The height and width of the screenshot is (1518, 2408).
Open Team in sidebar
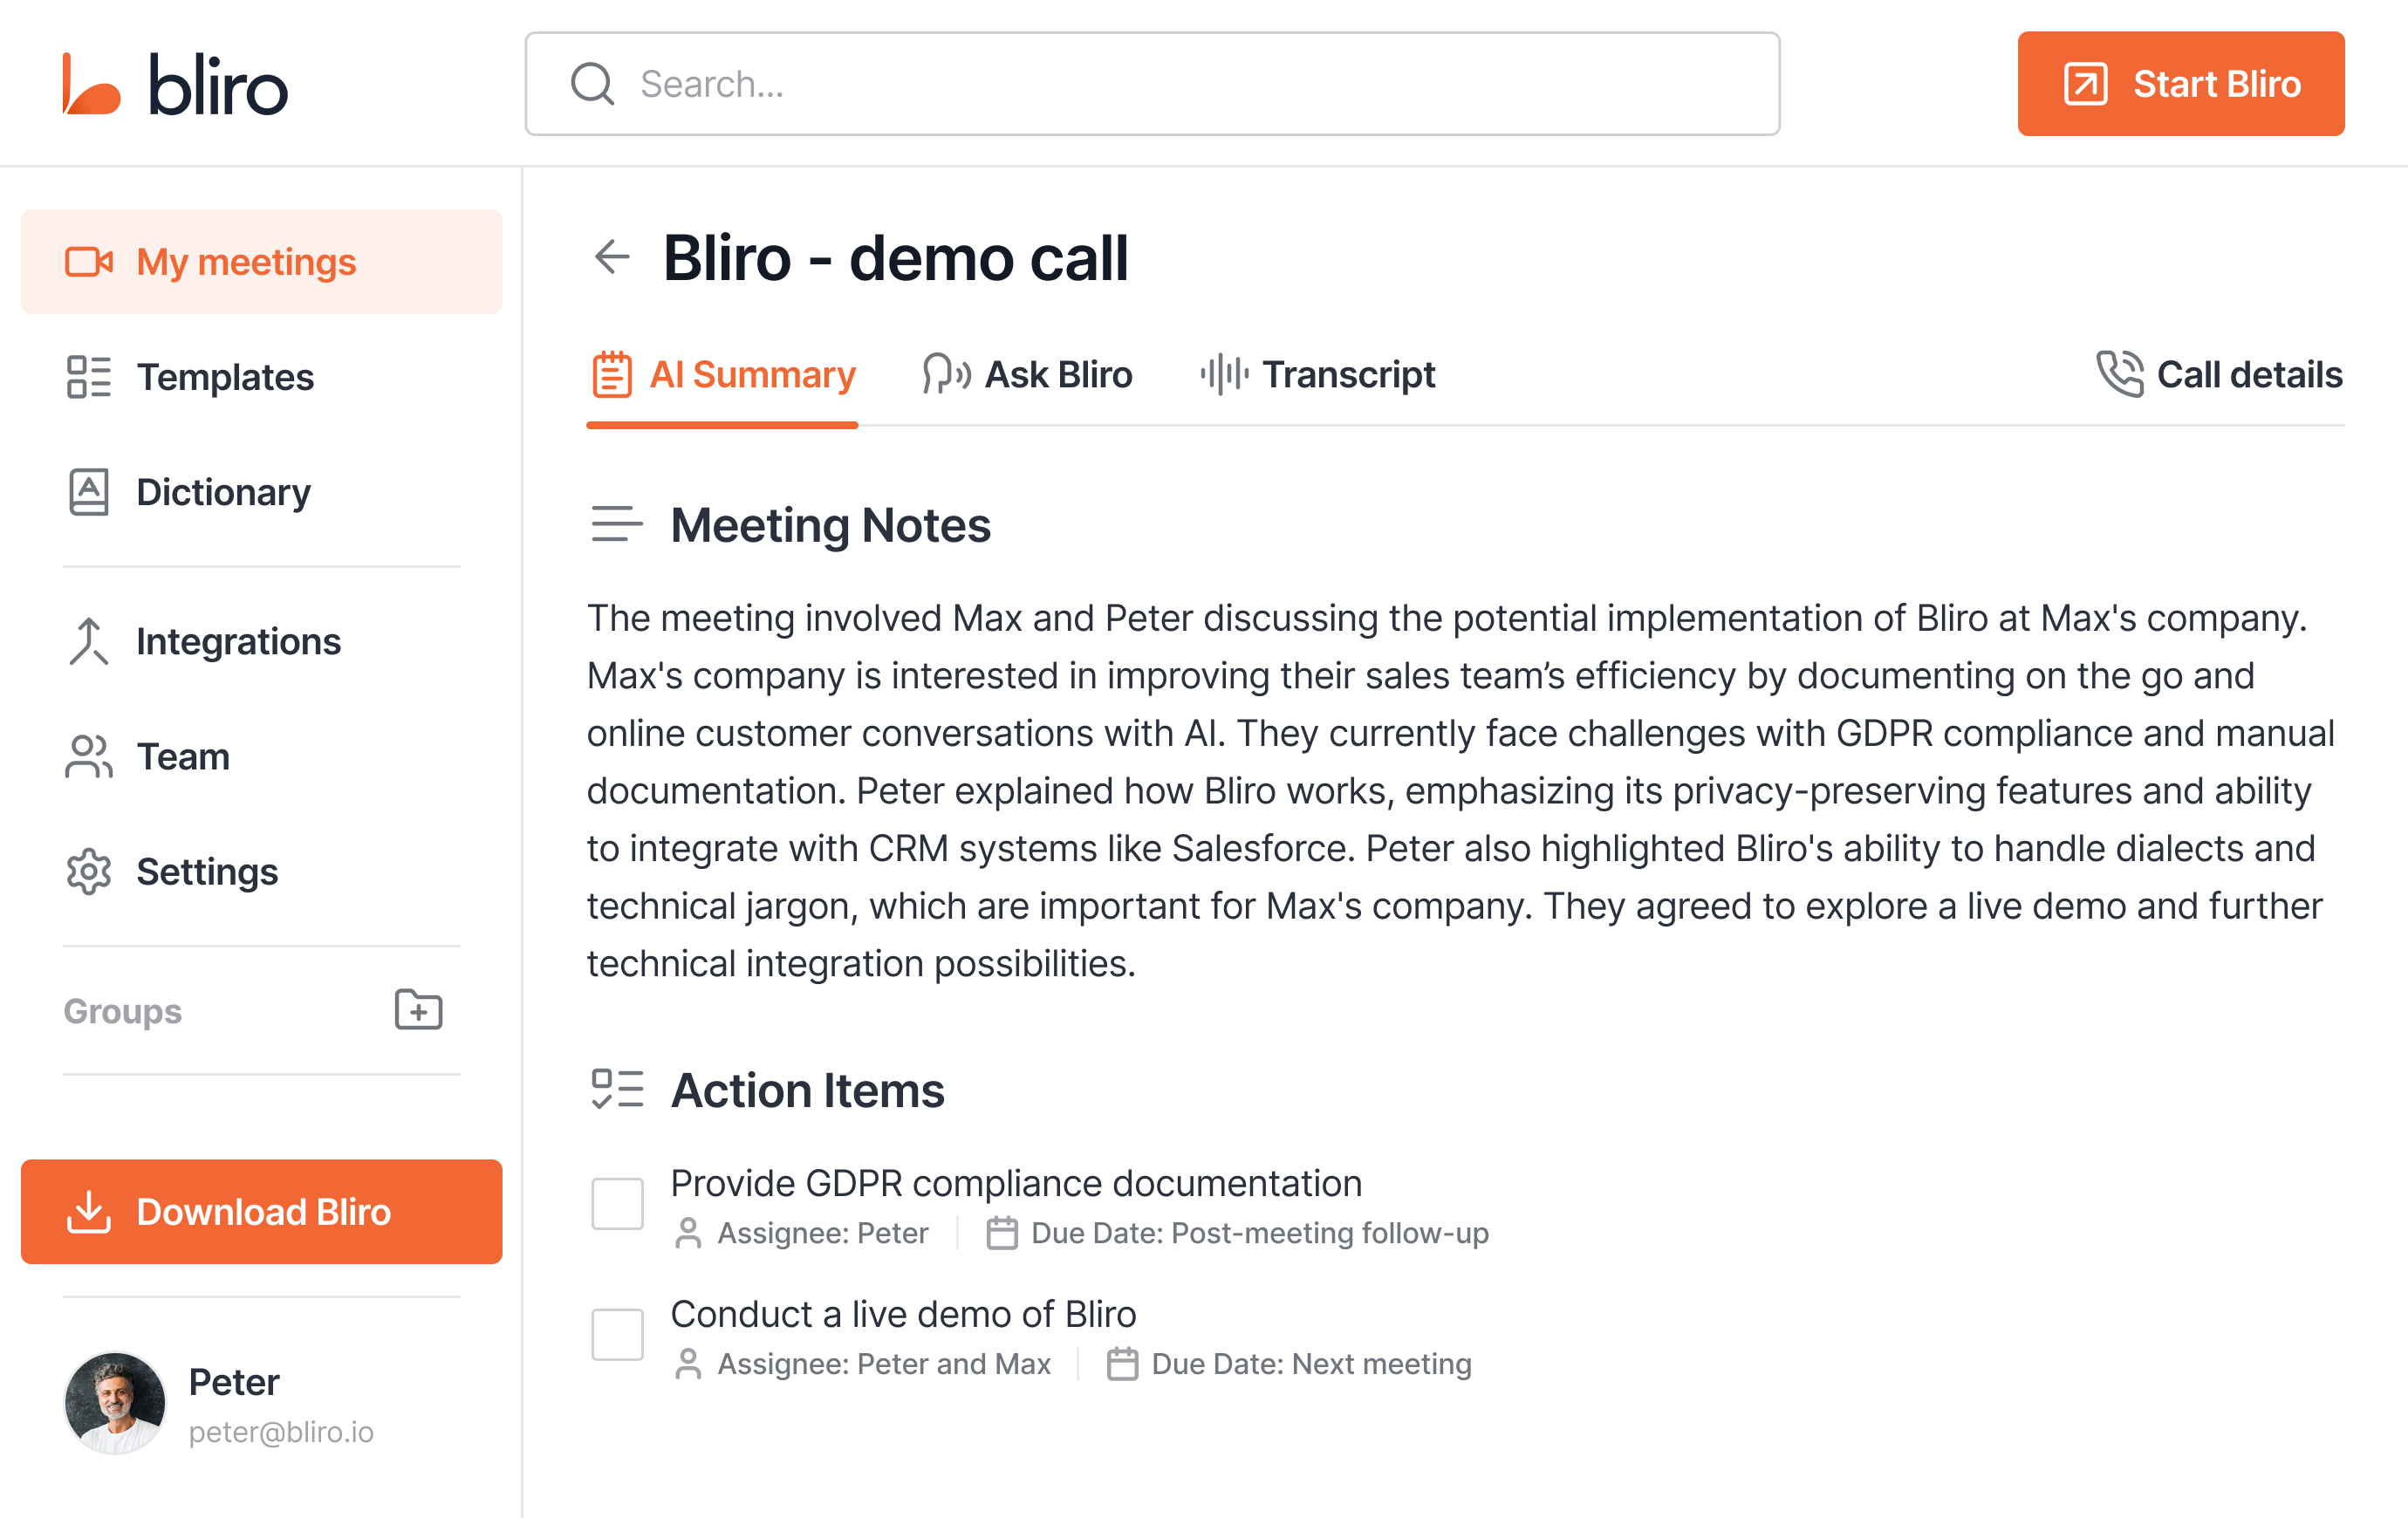coord(261,756)
